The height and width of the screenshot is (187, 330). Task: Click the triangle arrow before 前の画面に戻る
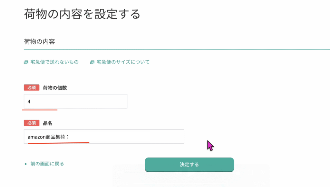coord(26,164)
